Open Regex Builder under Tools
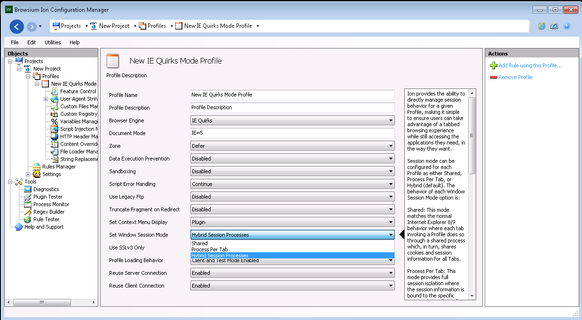This screenshot has width=582, height=320. coord(49,212)
